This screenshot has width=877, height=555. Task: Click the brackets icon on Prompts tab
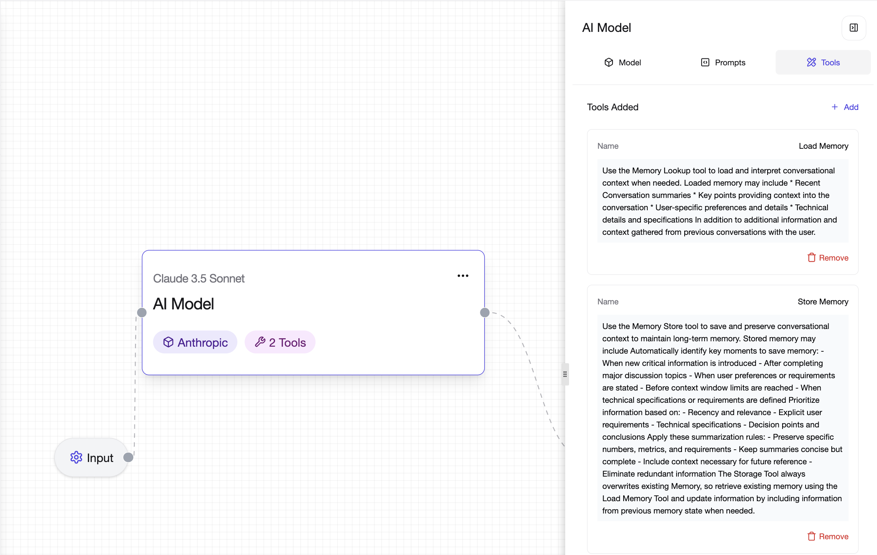click(705, 62)
